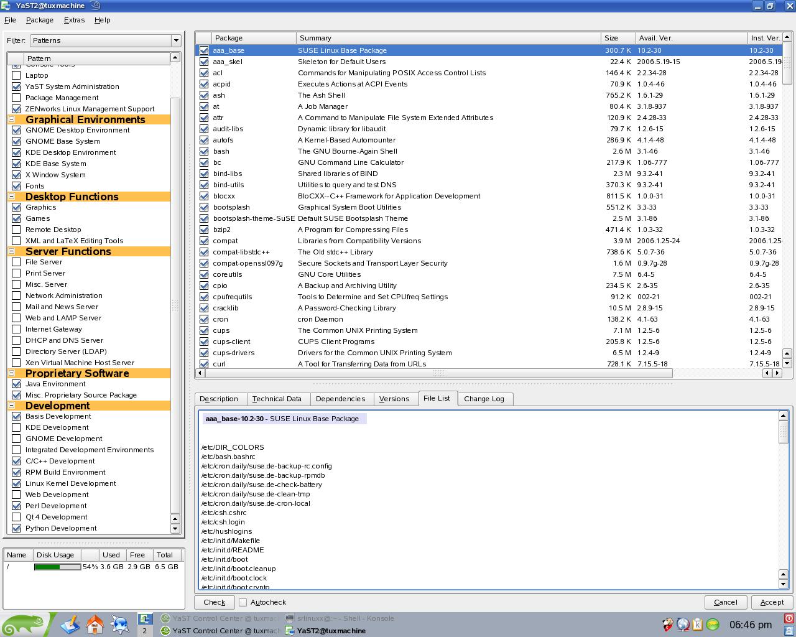Check the File Server pattern
796x637 pixels.
pyautogui.click(x=16, y=262)
